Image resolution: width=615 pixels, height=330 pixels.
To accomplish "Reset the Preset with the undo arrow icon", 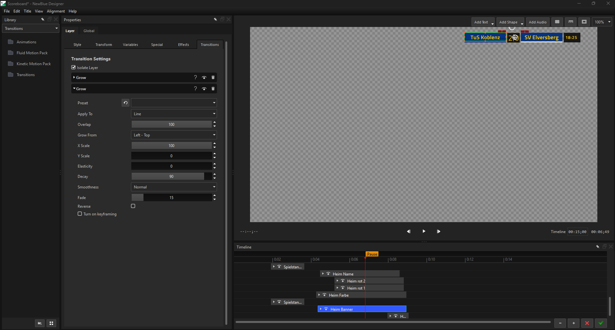I will click(126, 103).
